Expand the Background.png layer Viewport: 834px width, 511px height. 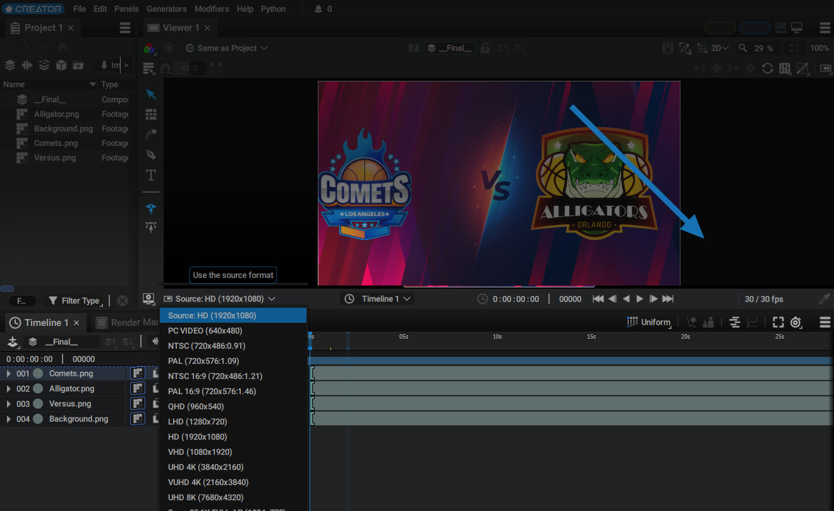[8, 419]
